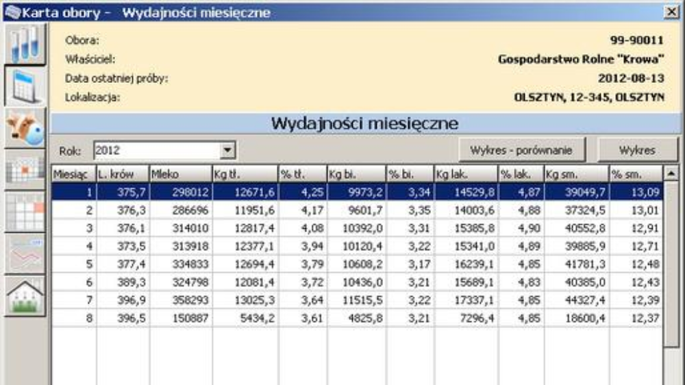
Task: Select month 5 row cell
Action: pos(74,264)
